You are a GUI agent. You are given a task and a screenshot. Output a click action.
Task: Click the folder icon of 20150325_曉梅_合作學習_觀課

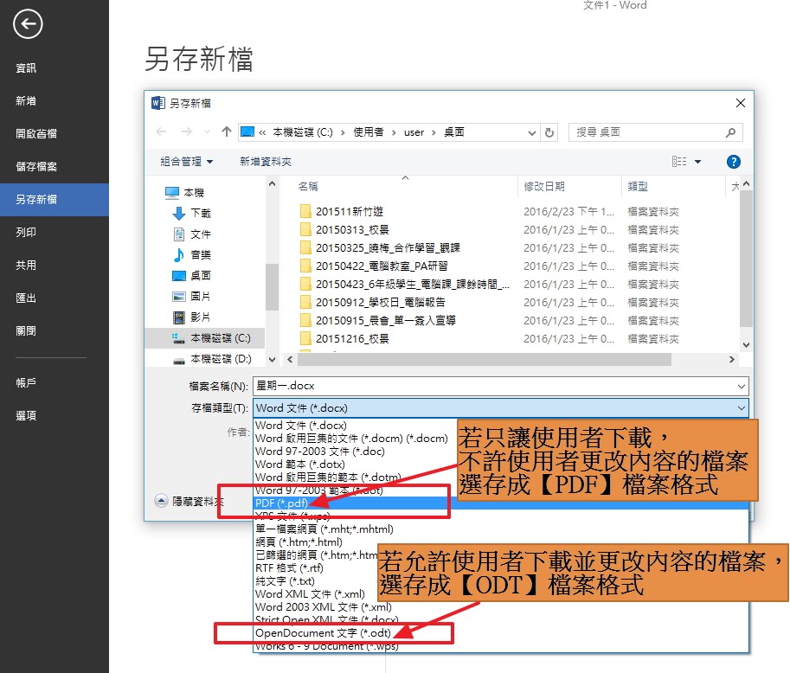coord(305,247)
